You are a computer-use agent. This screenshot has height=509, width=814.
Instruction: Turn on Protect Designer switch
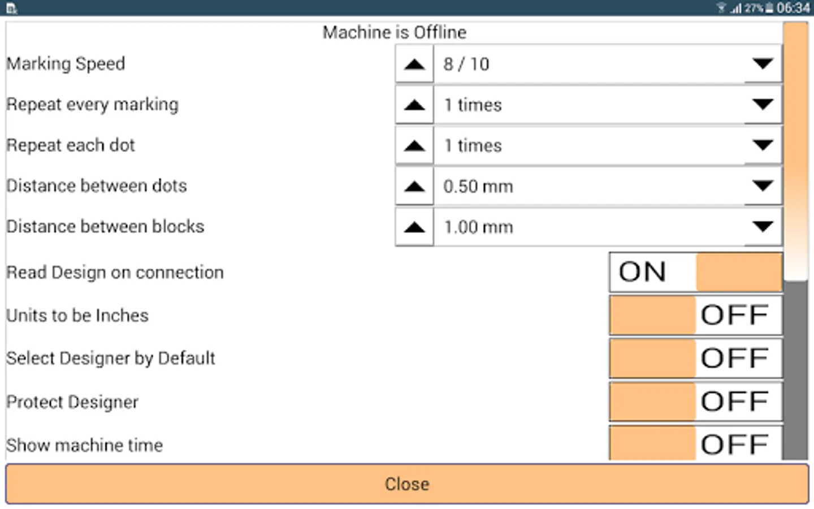coord(696,402)
